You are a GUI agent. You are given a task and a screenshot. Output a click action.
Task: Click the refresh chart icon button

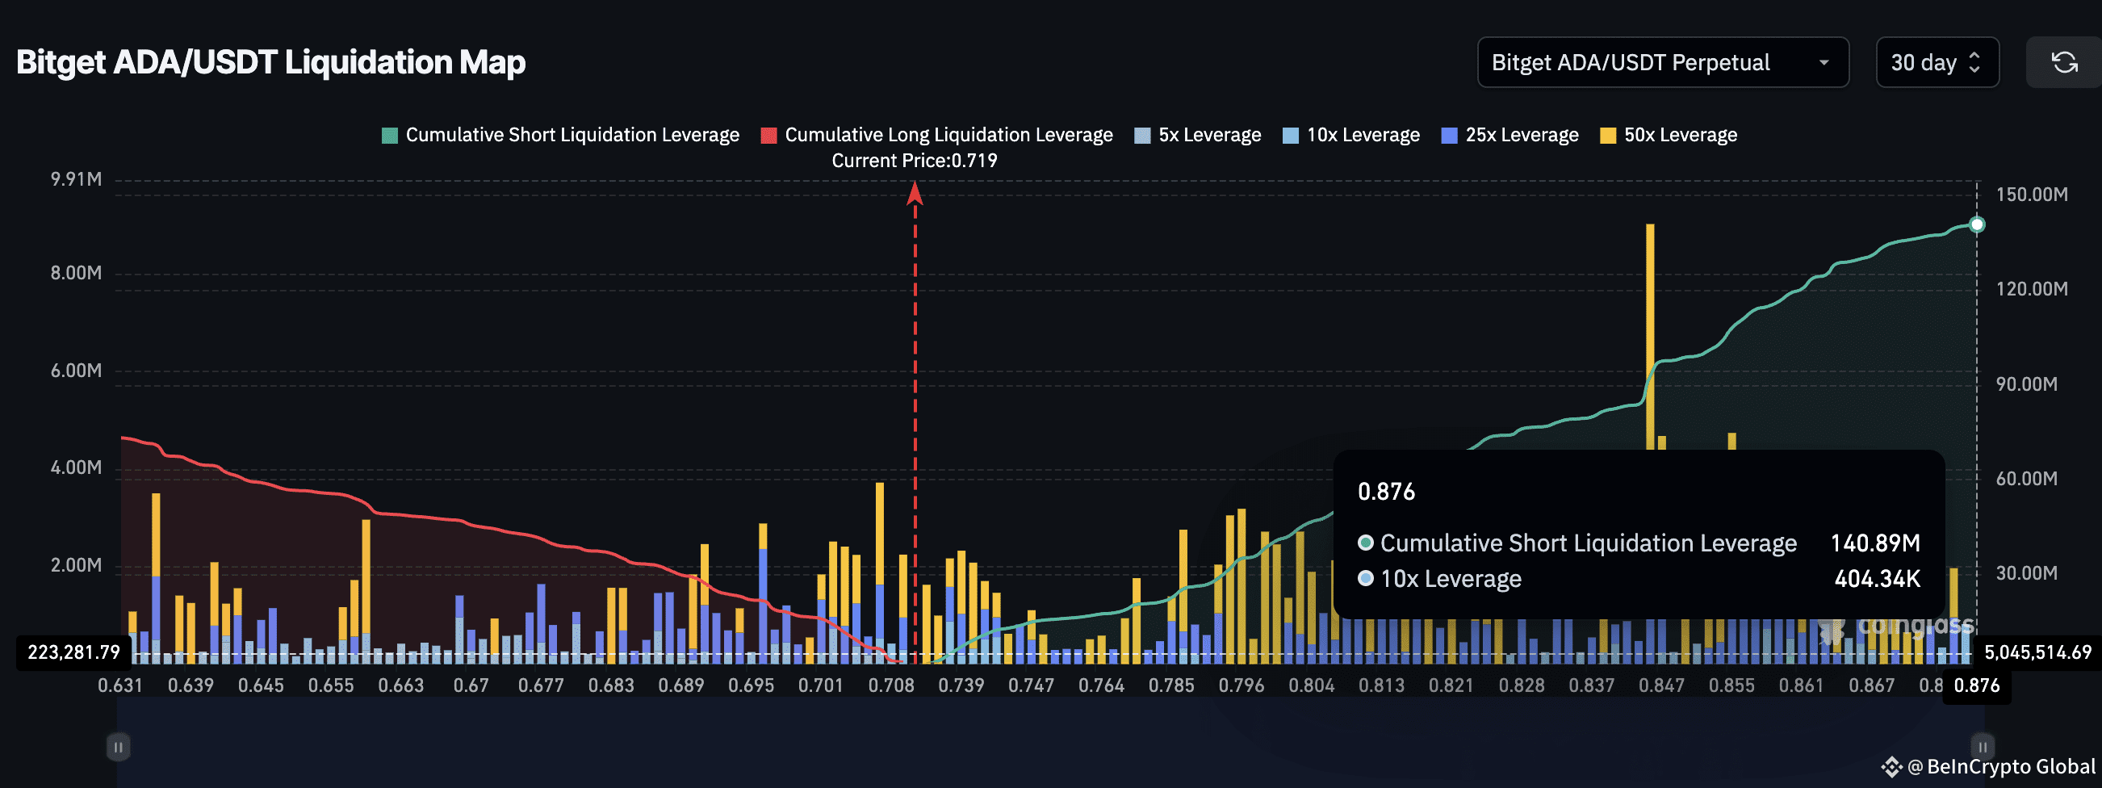(x=2065, y=62)
